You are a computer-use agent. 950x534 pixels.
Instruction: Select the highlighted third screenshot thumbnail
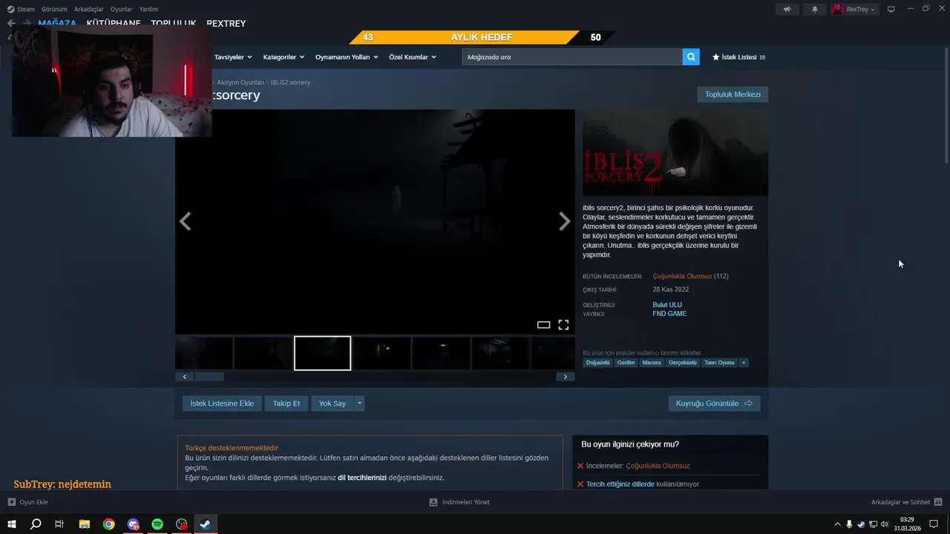[x=322, y=353]
